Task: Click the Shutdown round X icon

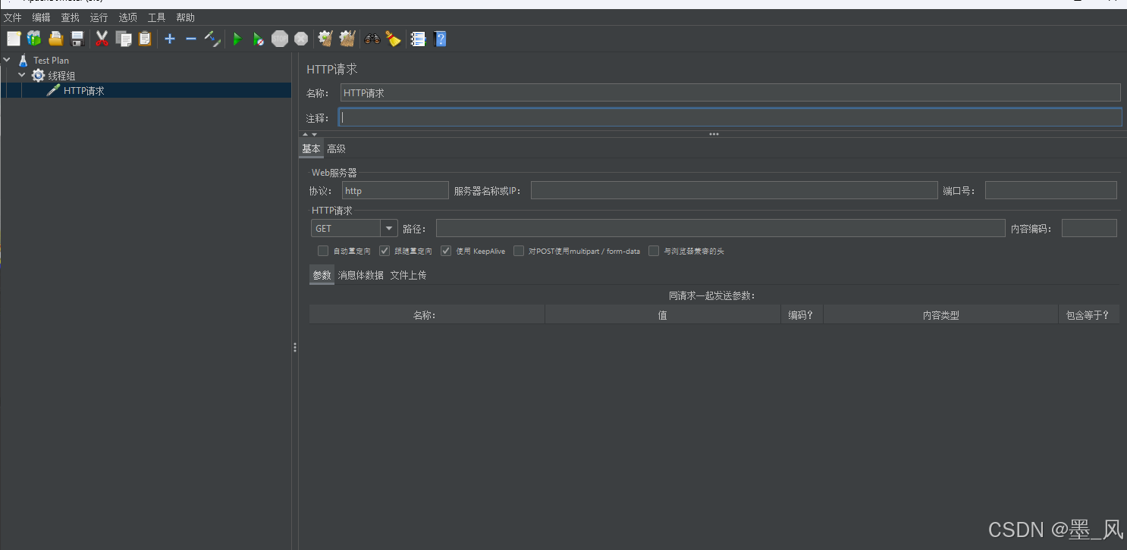Action: point(301,39)
